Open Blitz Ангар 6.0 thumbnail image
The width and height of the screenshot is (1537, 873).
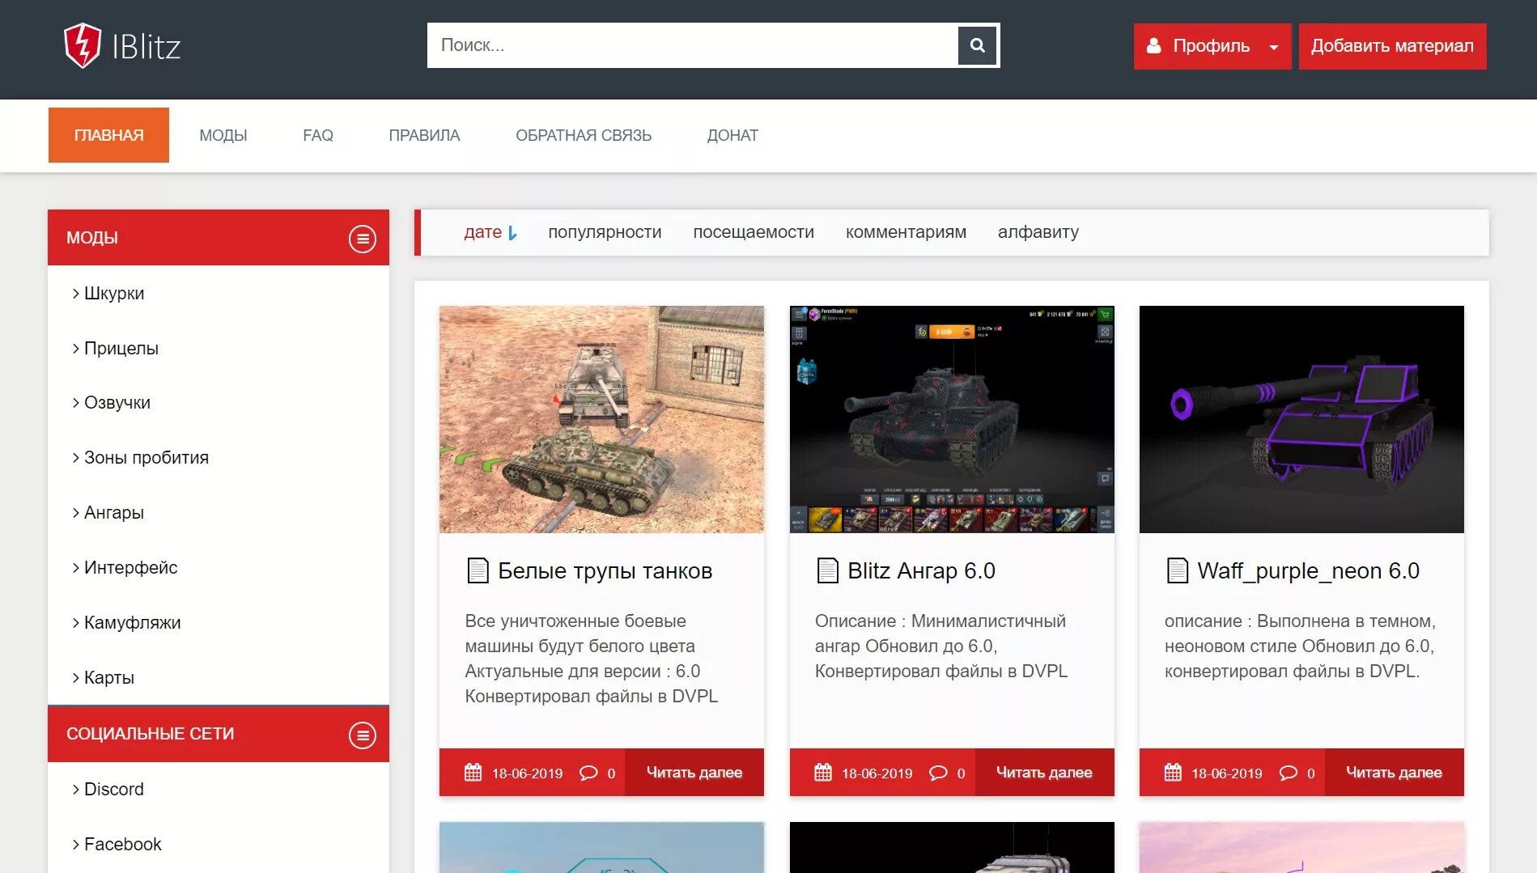(951, 419)
